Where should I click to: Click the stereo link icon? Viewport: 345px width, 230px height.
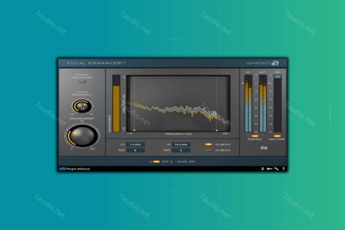(264, 148)
